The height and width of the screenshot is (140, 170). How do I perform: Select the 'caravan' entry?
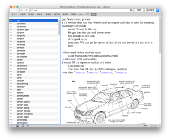click(x=33, y=81)
